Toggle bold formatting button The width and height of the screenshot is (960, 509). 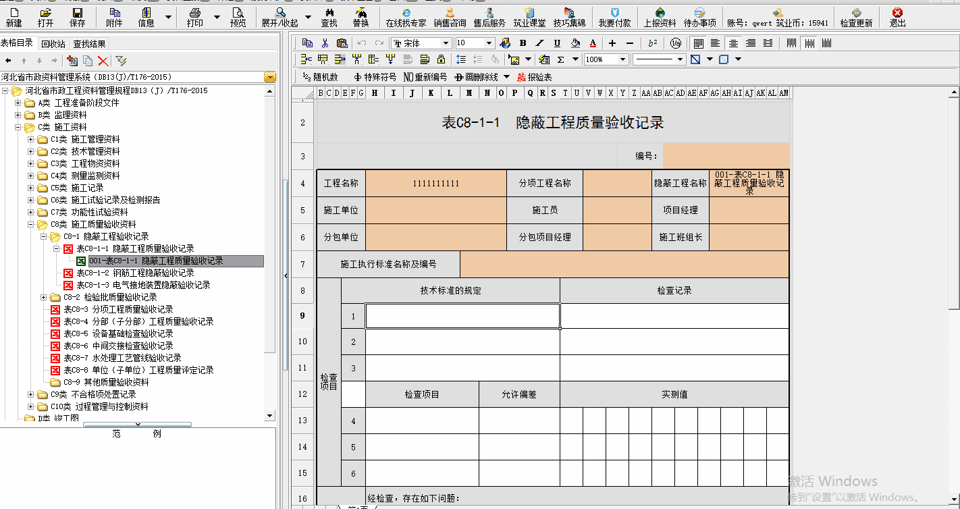click(522, 43)
